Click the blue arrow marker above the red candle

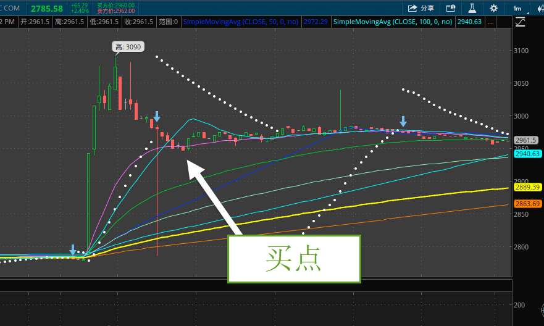(x=157, y=116)
